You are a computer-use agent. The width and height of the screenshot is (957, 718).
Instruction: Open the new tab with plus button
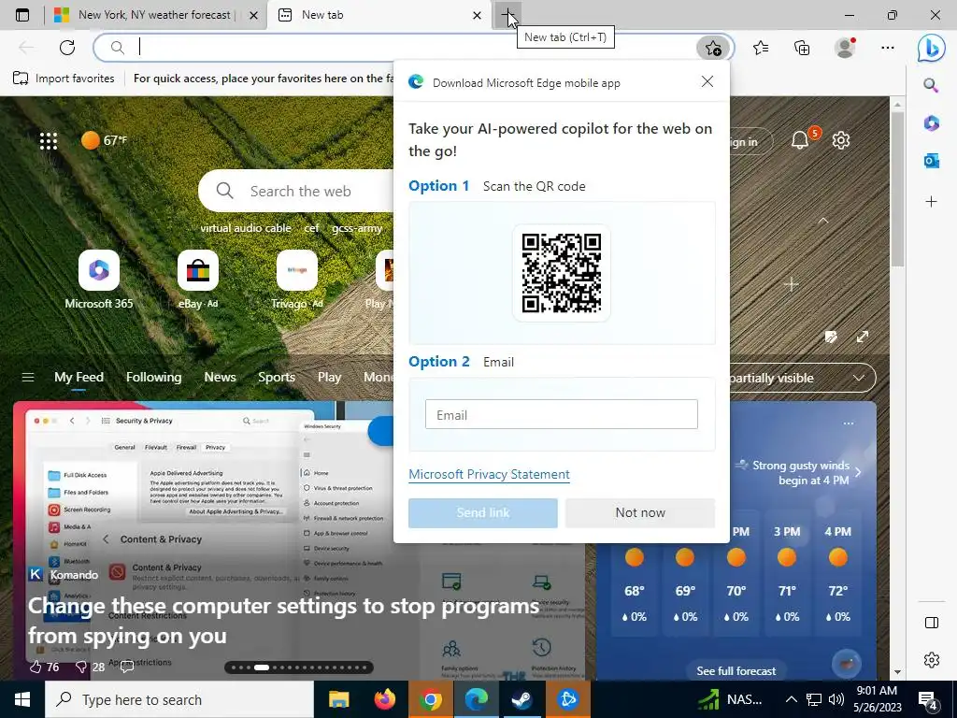507,15
